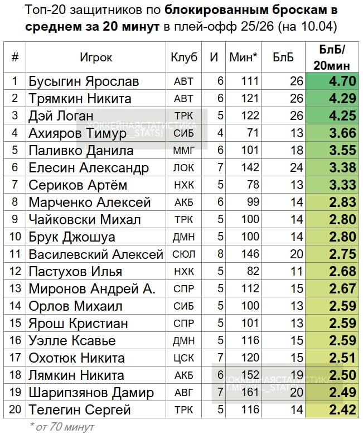Click the table title text at top
This screenshot has height=434, width=363.
point(182,18)
